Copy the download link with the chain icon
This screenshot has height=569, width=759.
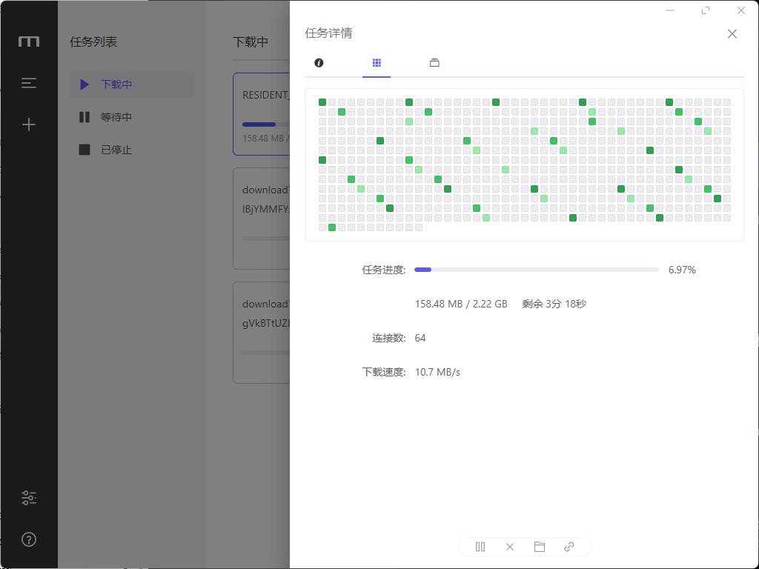(569, 547)
